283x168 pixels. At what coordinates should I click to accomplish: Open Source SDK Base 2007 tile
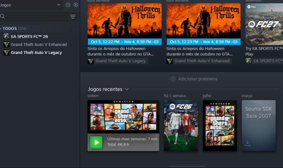[x=259, y=126]
